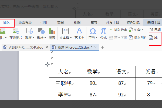The height and width of the screenshot is (108, 162).
Task: Insert a 日期 date
Action: (x=155, y=30)
